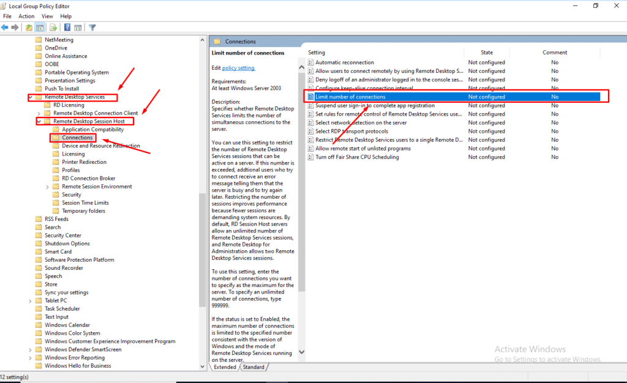Click the State column header
This screenshot has width=627, height=383.
point(486,52)
